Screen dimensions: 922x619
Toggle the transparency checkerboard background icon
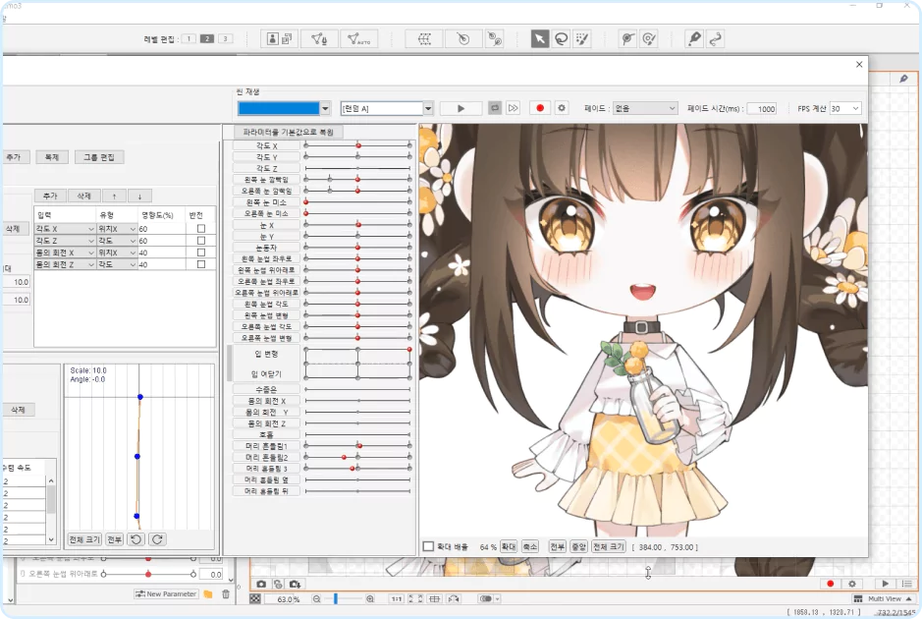(x=255, y=599)
